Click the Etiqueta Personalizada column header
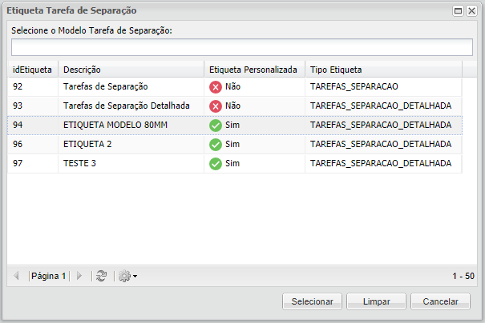 point(252,70)
